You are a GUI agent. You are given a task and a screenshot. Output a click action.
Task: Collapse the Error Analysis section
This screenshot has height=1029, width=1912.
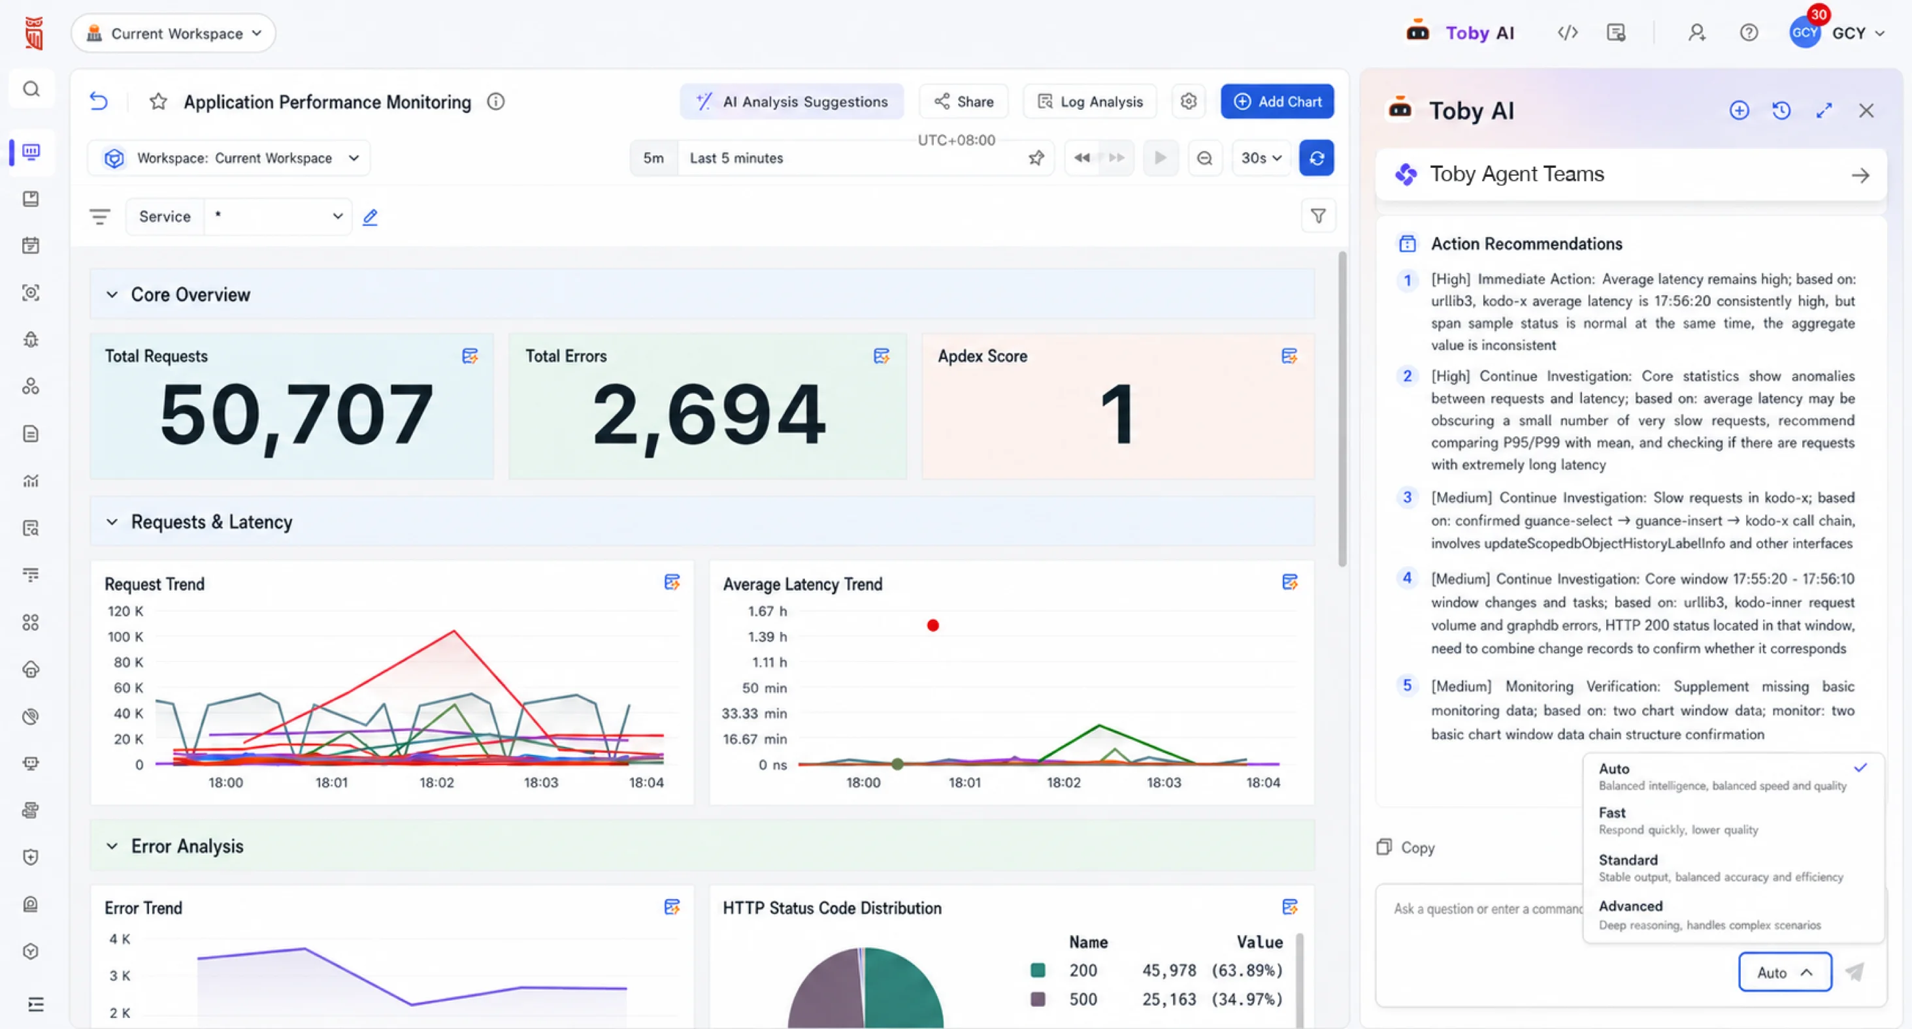click(112, 846)
